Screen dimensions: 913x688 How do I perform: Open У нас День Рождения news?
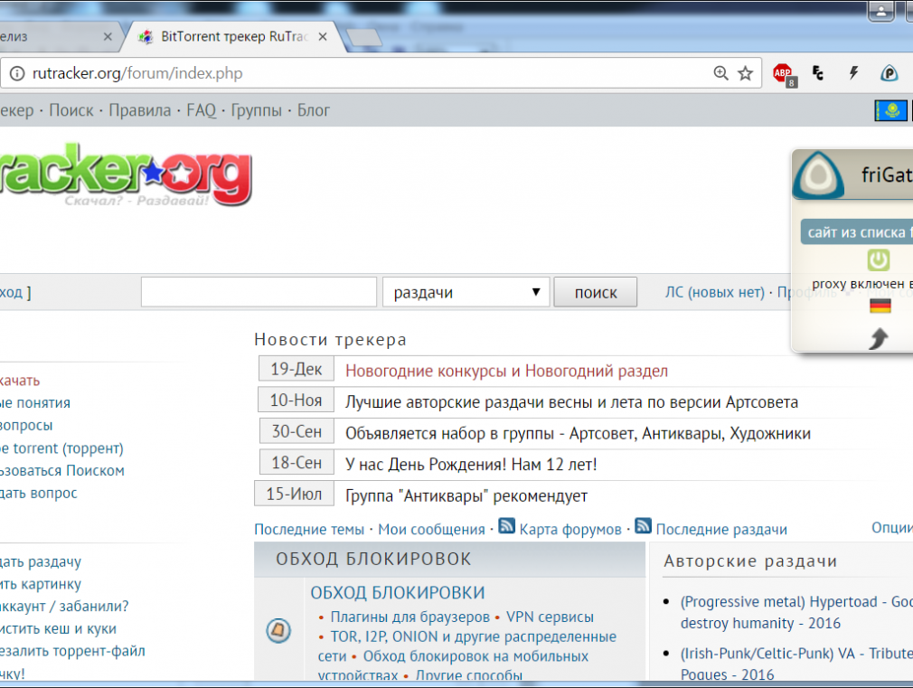[471, 465]
